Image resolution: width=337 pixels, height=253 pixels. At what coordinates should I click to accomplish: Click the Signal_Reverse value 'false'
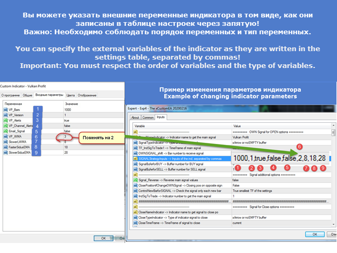coord(235,180)
